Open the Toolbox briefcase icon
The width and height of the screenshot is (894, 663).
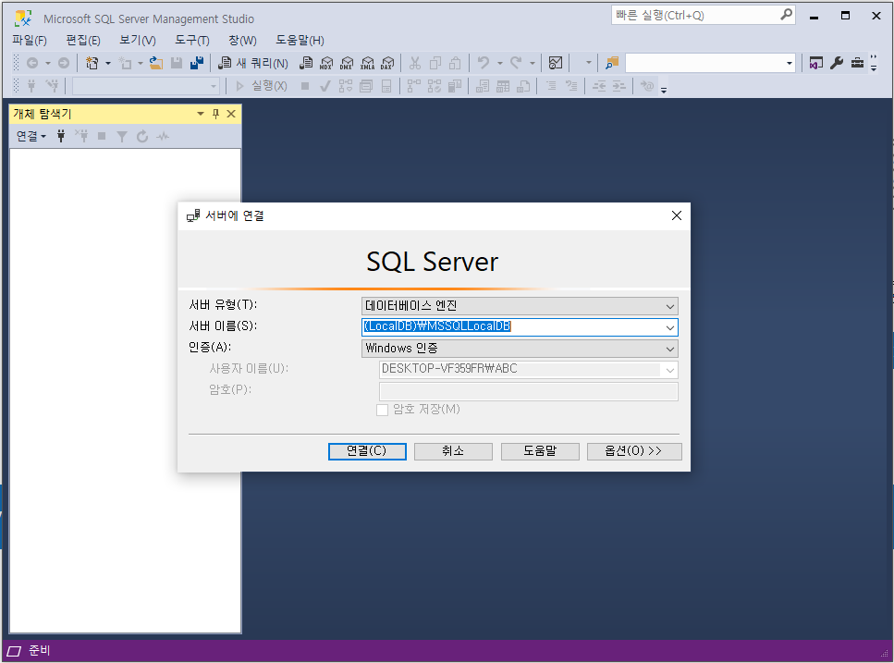pos(857,63)
